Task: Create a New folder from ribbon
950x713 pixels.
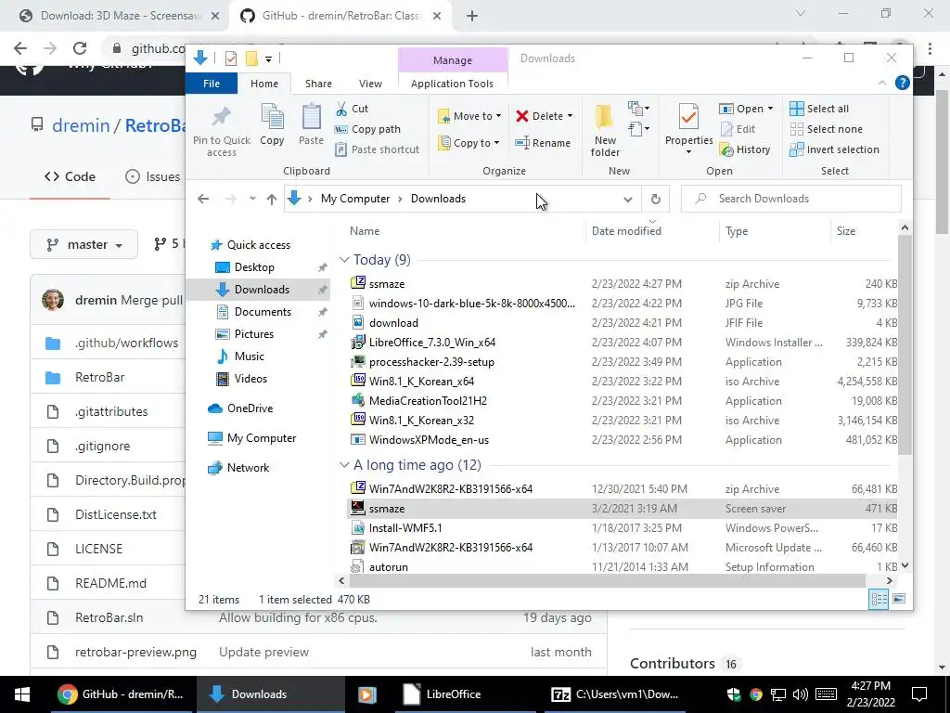Action: [x=605, y=130]
